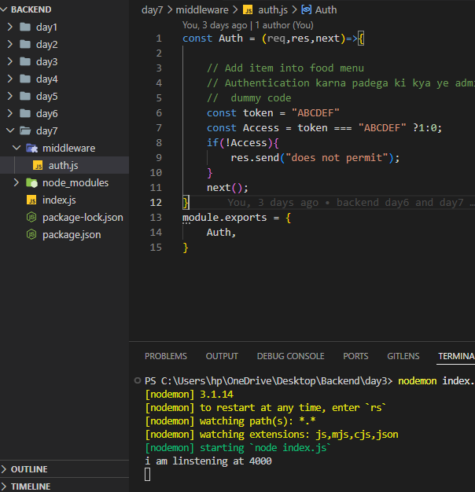The width and height of the screenshot is (475, 492).
Task: Click the "// dummy code" comment
Action: tap(249, 98)
